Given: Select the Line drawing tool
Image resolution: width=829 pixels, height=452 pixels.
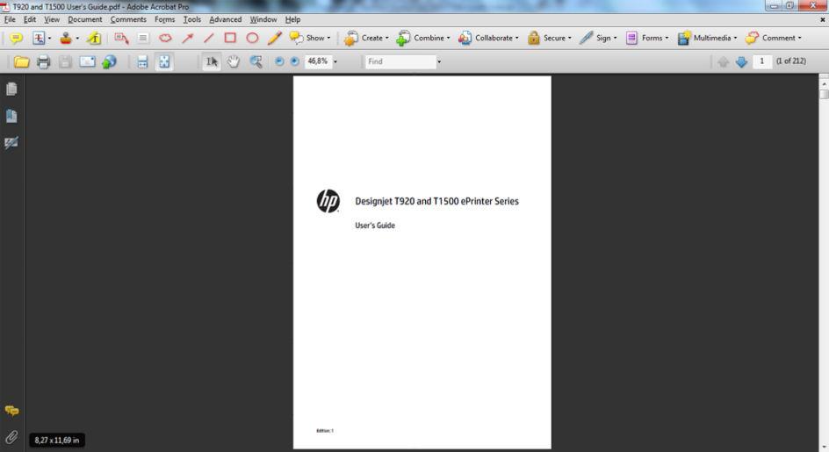Looking at the screenshot, I should [x=209, y=38].
